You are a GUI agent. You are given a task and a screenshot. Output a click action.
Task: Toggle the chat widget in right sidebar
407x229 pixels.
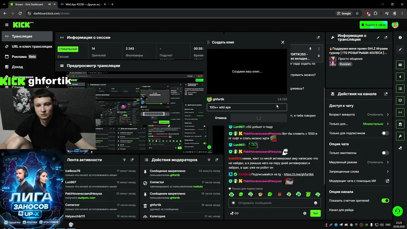tap(400, 100)
